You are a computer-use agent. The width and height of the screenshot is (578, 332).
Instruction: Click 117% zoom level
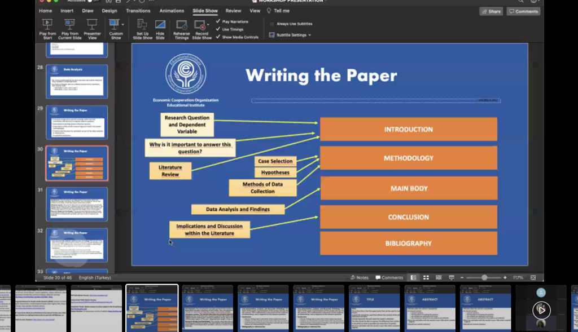518,277
